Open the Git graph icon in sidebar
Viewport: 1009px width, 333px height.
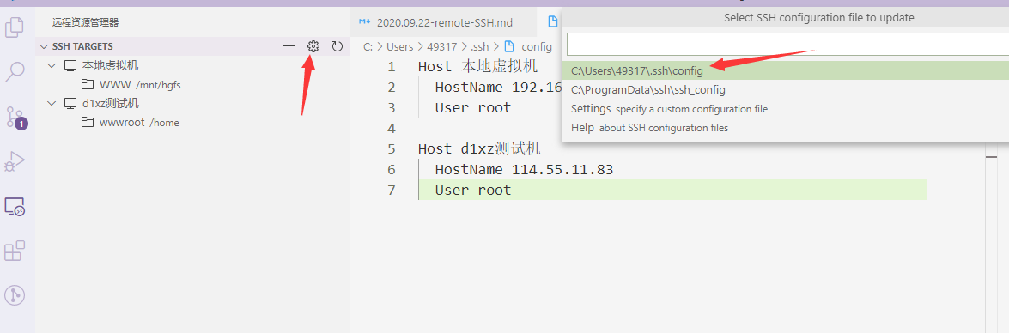click(x=15, y=295)
